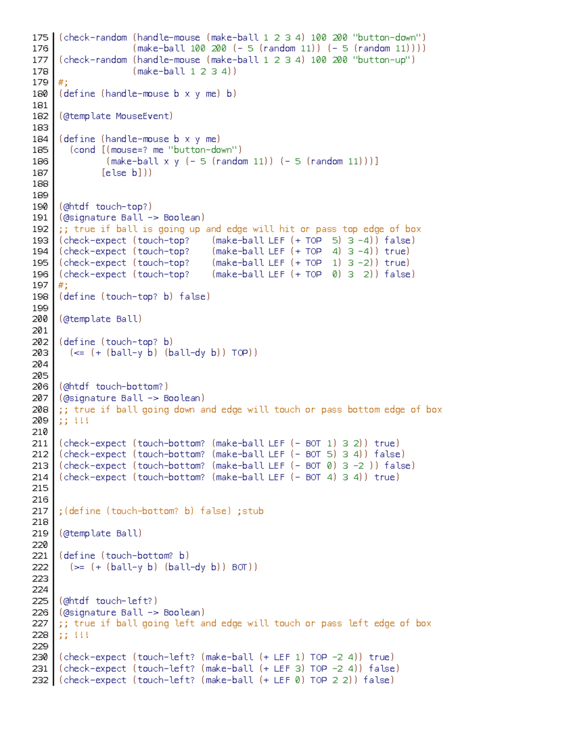Select the handle-mouse function definition on line 184
Image resolution: width=575 pixels, height=744 pixels.
coord(139,139)
